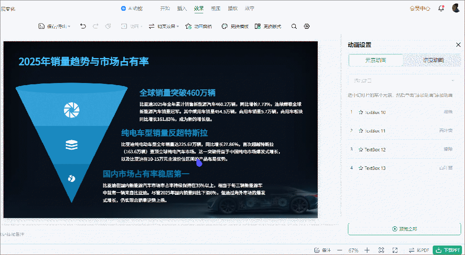Click the star icon beside TextBox 11
This screenshot has width=465, height=255.
coord(361,131)
